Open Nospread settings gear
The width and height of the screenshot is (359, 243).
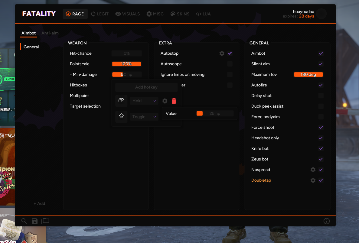coord(313,170)
